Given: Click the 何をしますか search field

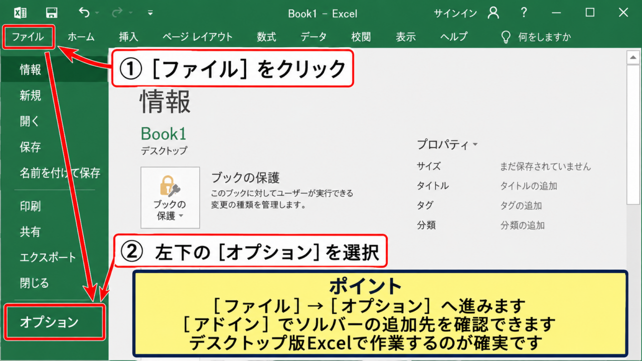Looking at the screenshot, I should tap(545, 37).
